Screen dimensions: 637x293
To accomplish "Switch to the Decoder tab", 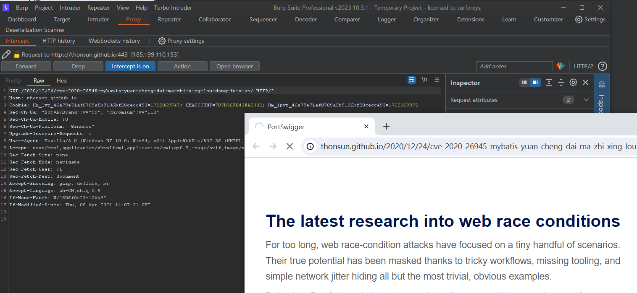I will tap(306, 19).
